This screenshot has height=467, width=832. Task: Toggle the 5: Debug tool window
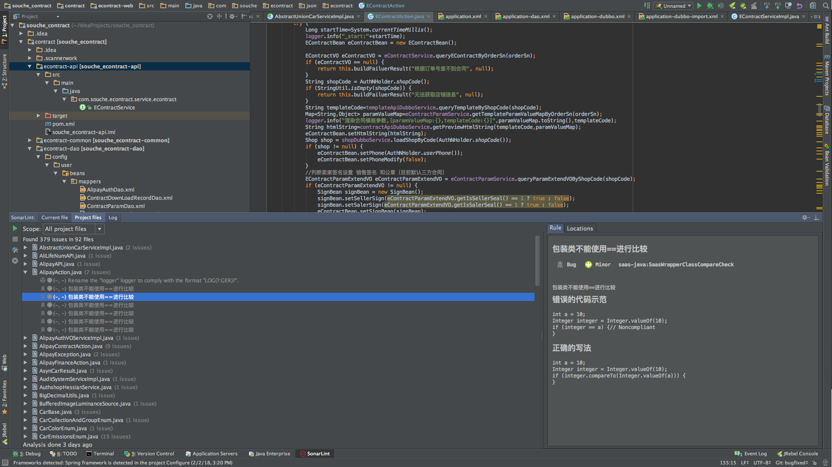tap(26, 454)
